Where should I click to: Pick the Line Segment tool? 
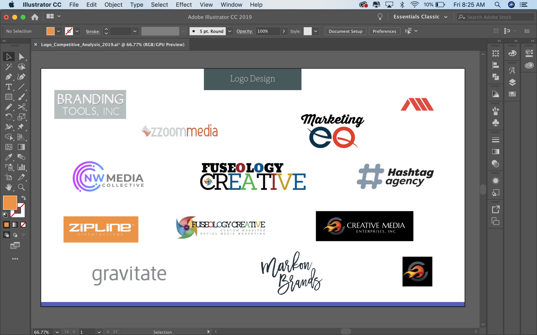tap(22, 87)
